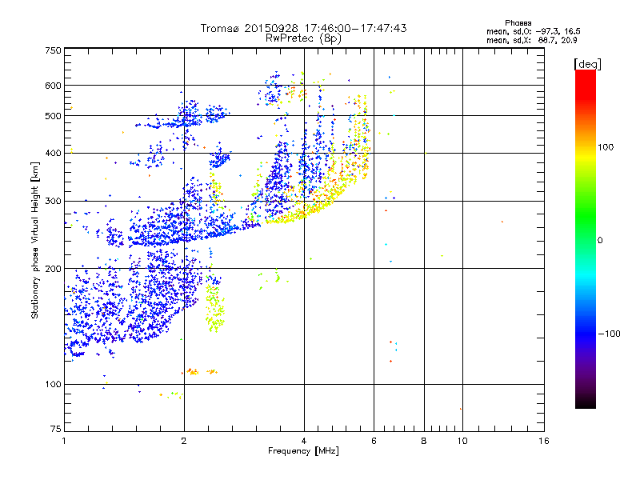The width and height of the screenshot is (640, 480).
Task: Click the black bottom end of the colorbar
Action: [586, 402]
